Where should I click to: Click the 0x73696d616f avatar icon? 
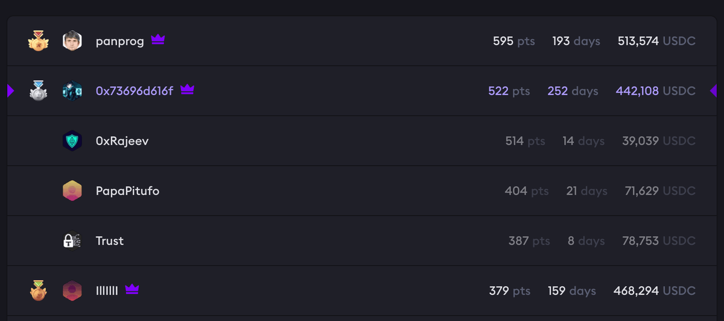point(72,91)
